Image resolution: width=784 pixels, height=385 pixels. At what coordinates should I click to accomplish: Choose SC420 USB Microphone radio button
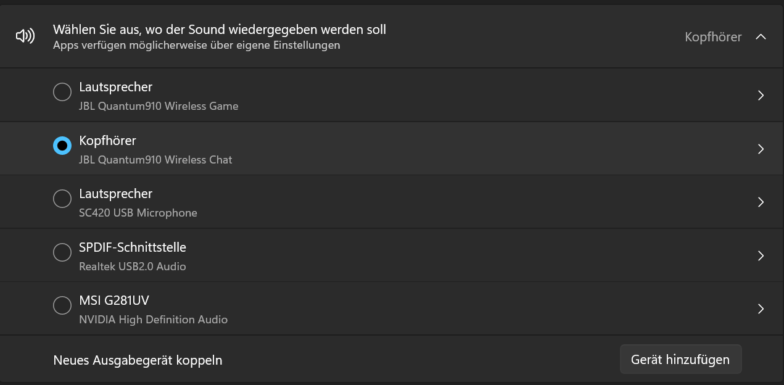pos(62,199)
